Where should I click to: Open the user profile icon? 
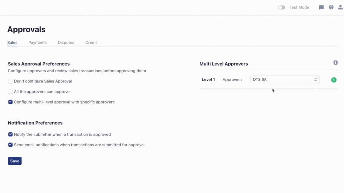point(340,7)
